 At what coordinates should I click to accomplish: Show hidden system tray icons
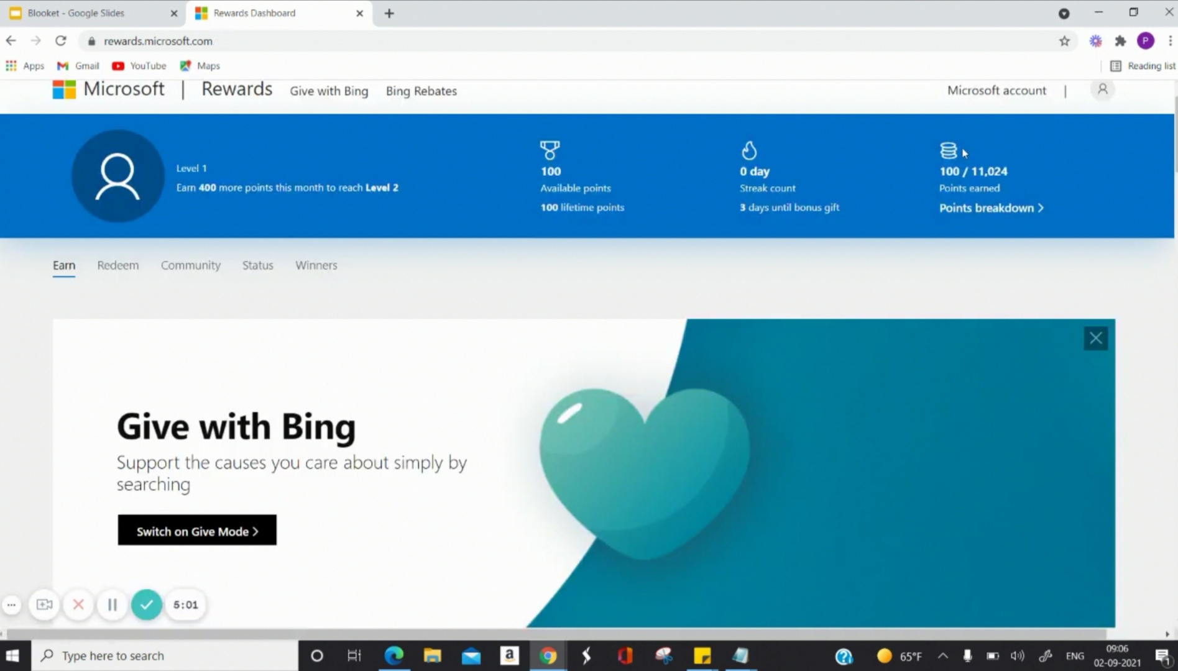click(943, 656)
